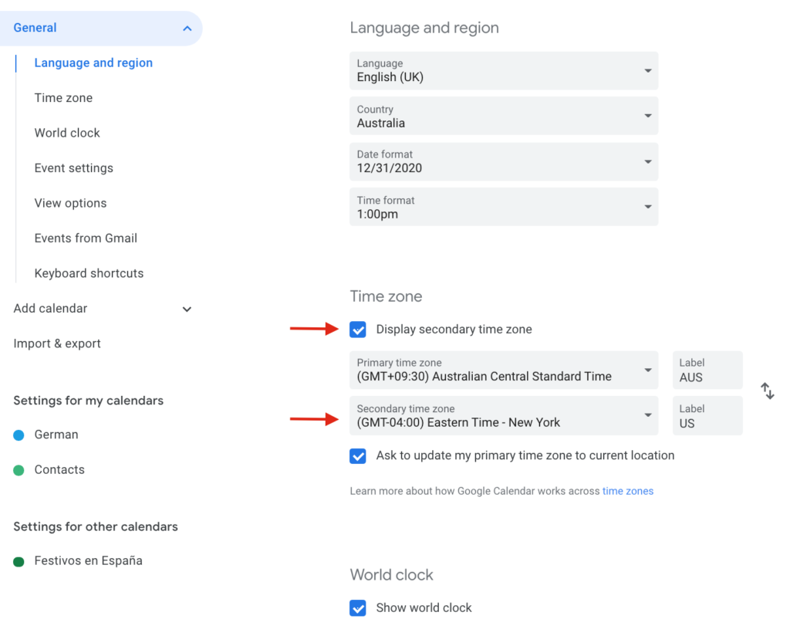Follow the time zones help link
Screen dimensions: 790x636
[628, 491]
